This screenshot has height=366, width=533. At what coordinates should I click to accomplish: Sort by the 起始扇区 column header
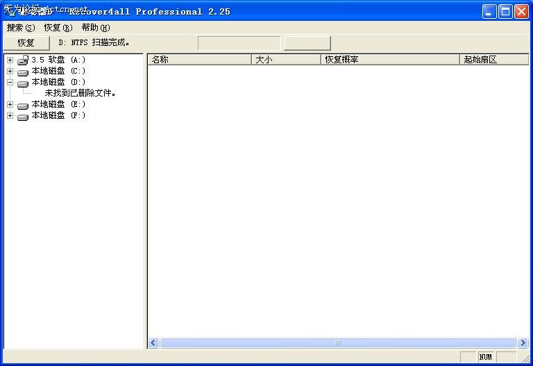coord(494,60)
